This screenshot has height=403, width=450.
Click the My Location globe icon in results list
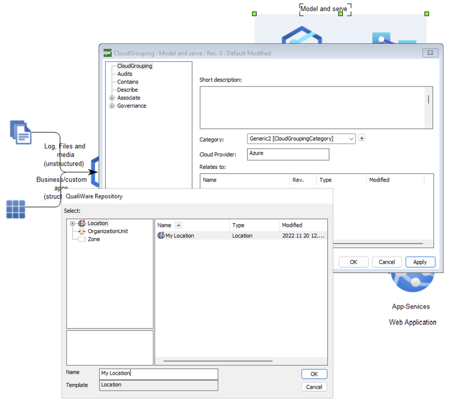(x=161, y=235)
